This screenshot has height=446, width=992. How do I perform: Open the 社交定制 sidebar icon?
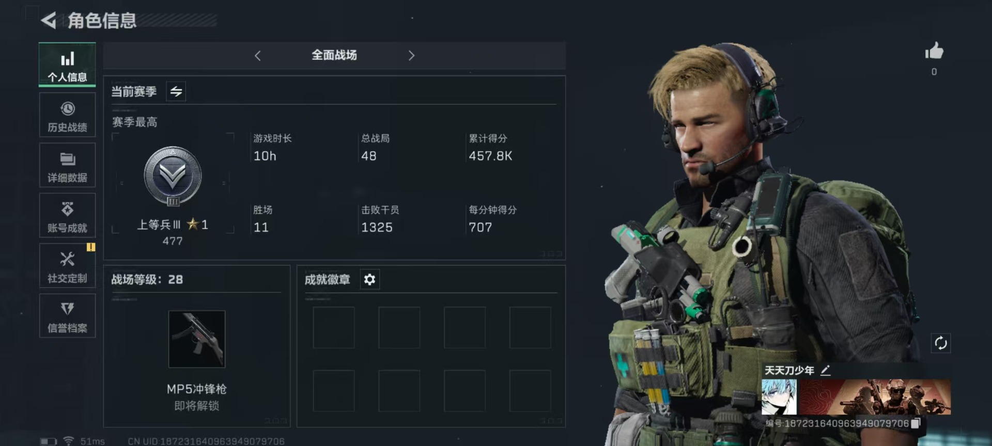(67, 265)
